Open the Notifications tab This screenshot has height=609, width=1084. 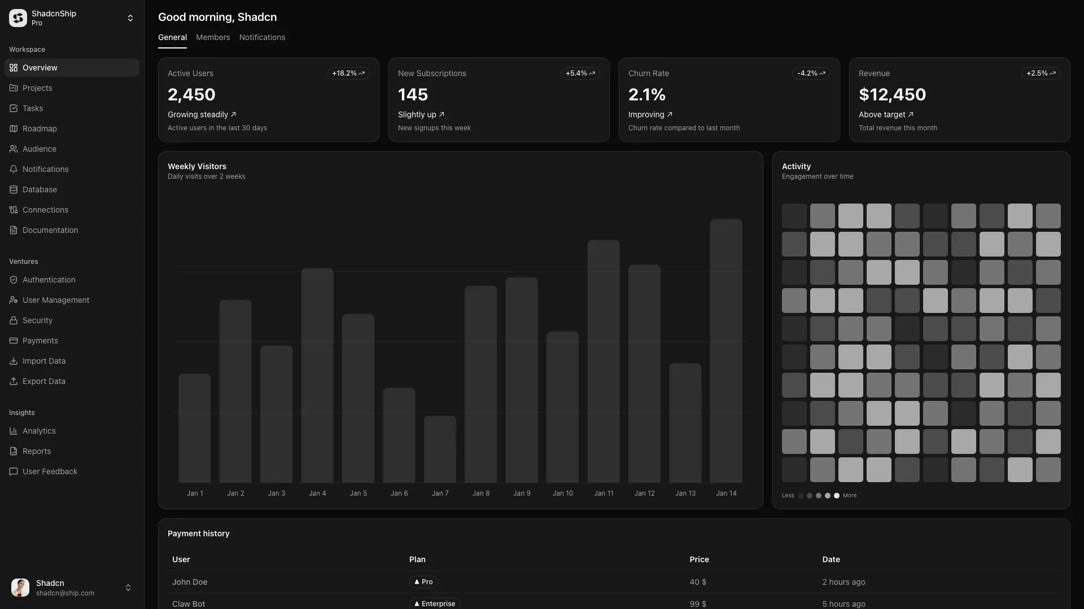(x=262, y=37)
